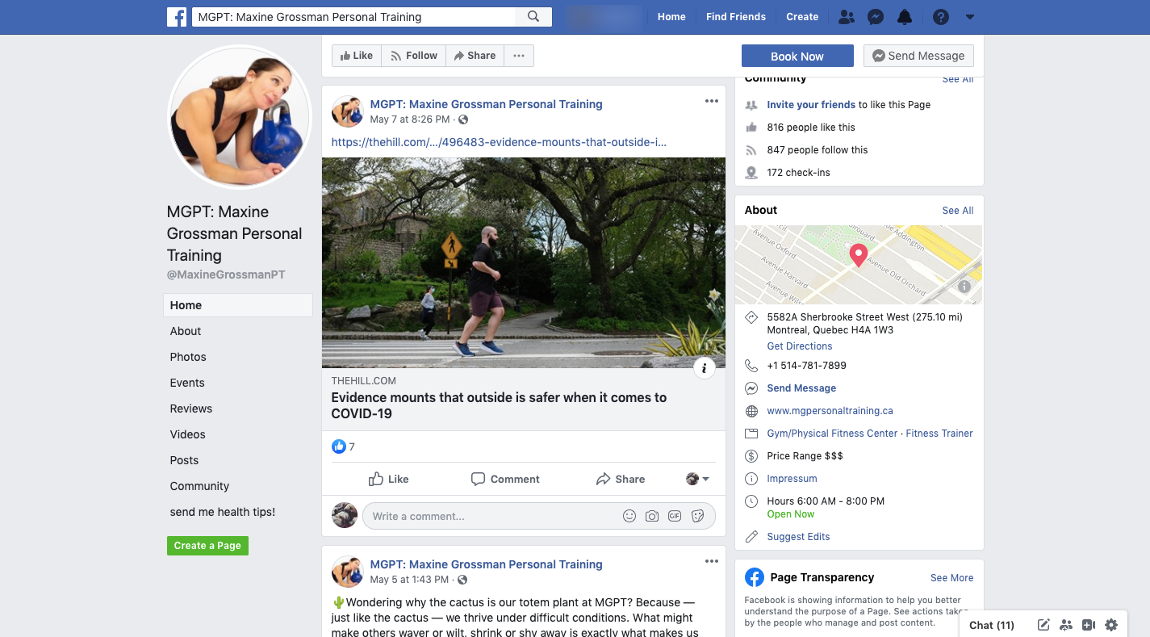Comment on the COVID-19 article post
Screen dimensions: 1150x637
click(505, 479)
